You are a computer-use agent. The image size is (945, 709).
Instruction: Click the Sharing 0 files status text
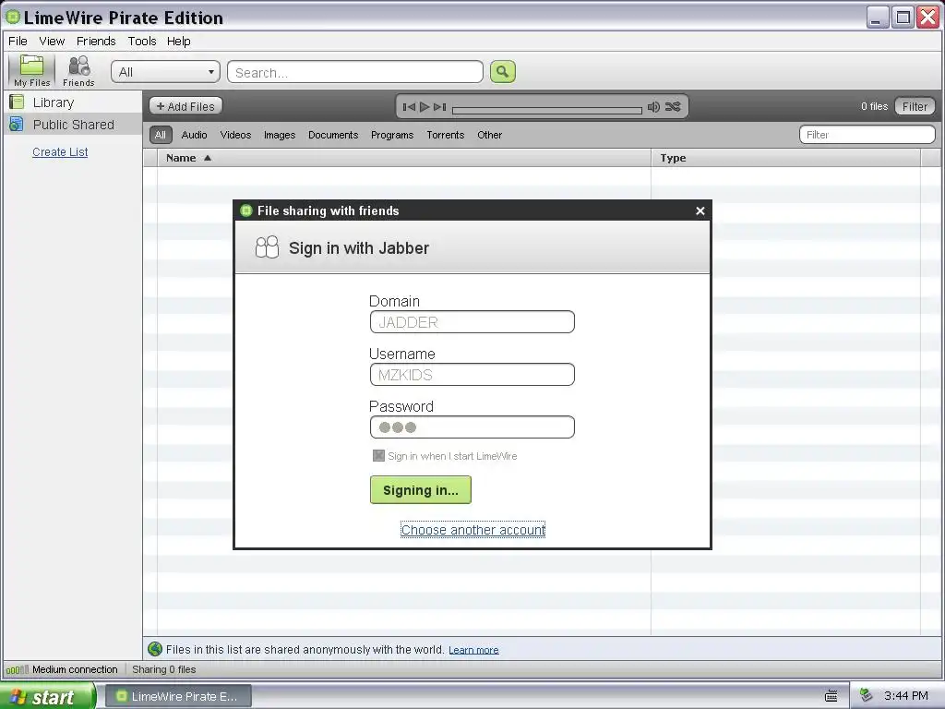point(164,669)
